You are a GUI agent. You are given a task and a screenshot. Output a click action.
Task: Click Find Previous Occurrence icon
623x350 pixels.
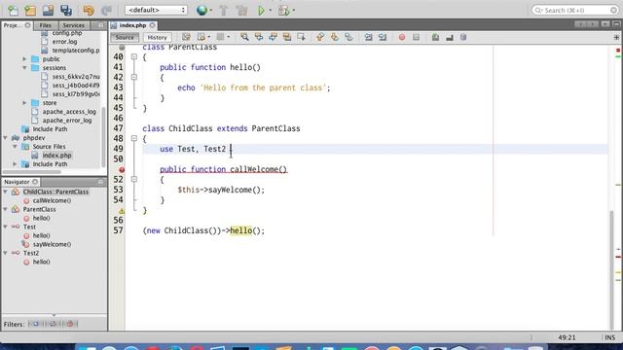(259, 37)
